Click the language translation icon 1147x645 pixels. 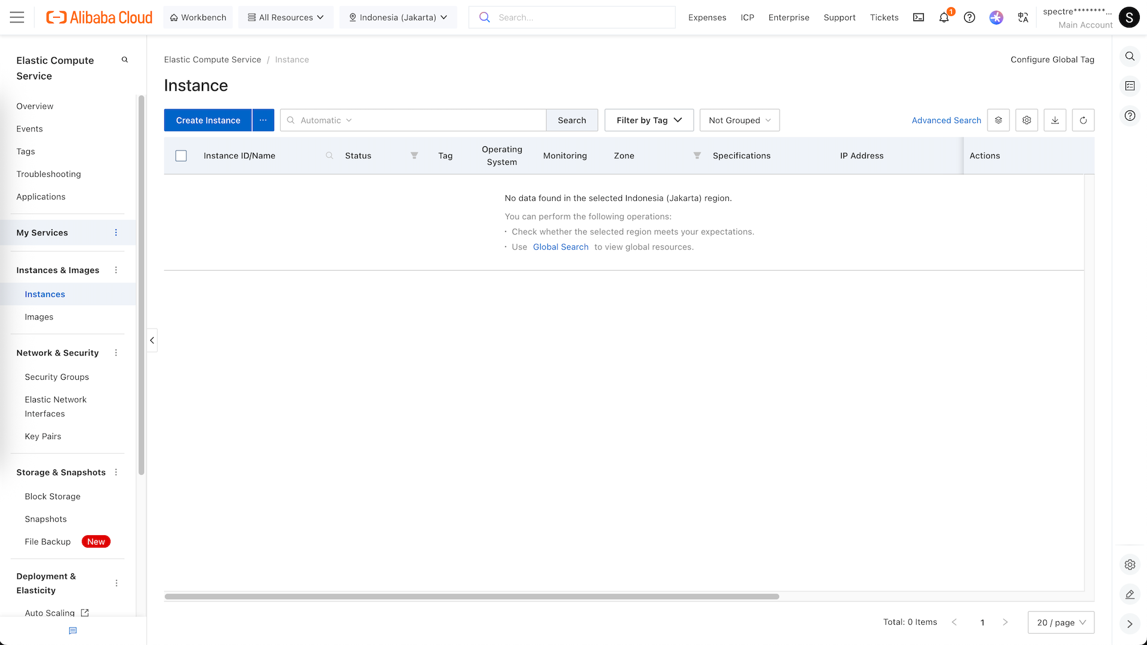(x=1023, y=17)
